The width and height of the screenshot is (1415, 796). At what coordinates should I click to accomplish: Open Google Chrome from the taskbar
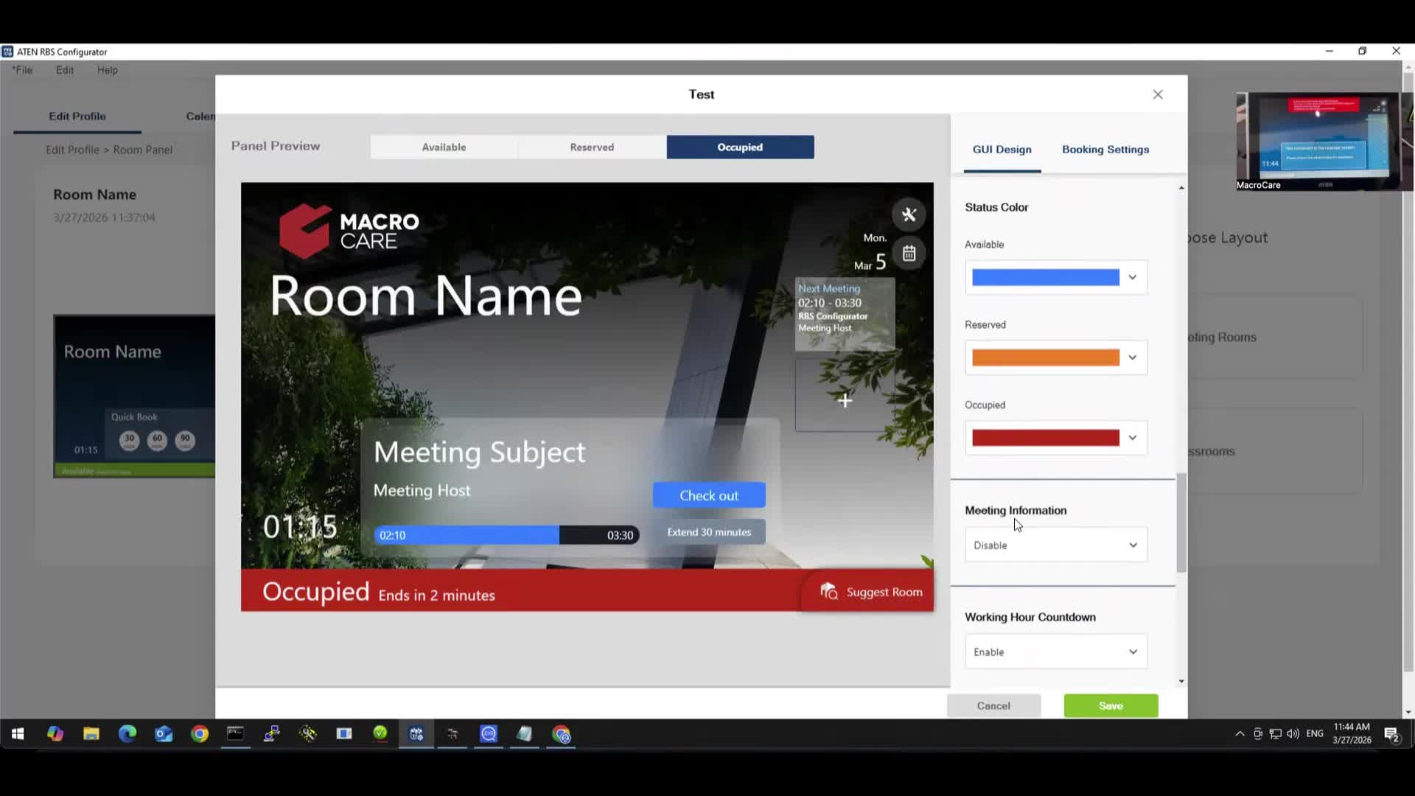[x=200, y=734]
